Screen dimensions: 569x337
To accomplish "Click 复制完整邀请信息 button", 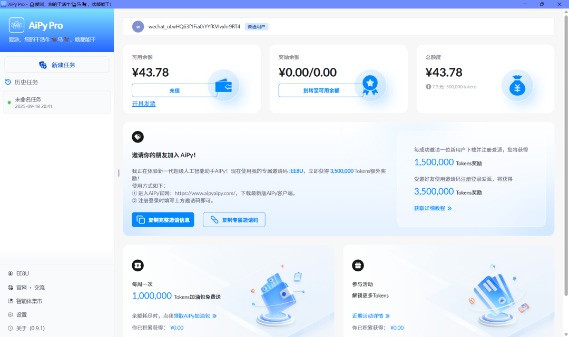I will coord(163,220).
